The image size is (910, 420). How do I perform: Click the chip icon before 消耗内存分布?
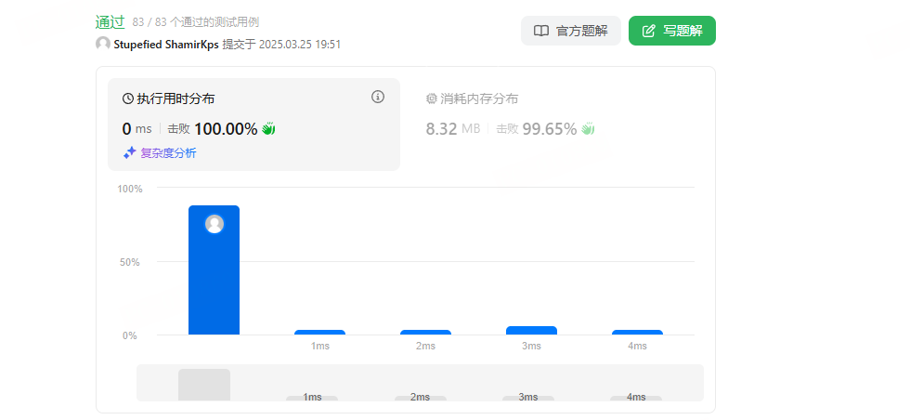[x=431, y=98]
